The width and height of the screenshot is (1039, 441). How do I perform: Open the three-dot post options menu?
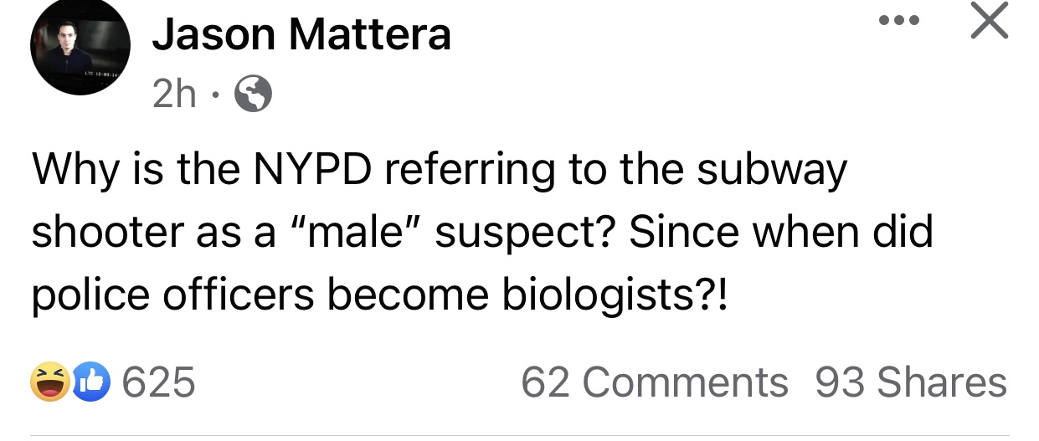tap(898, 19)
